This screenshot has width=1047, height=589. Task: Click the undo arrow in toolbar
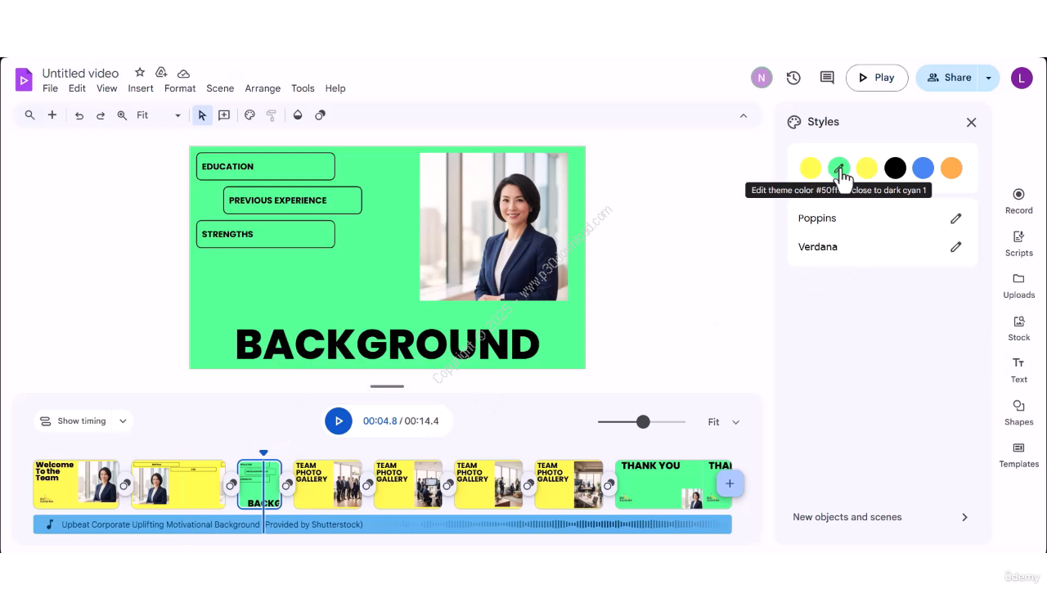click(79, 115)
